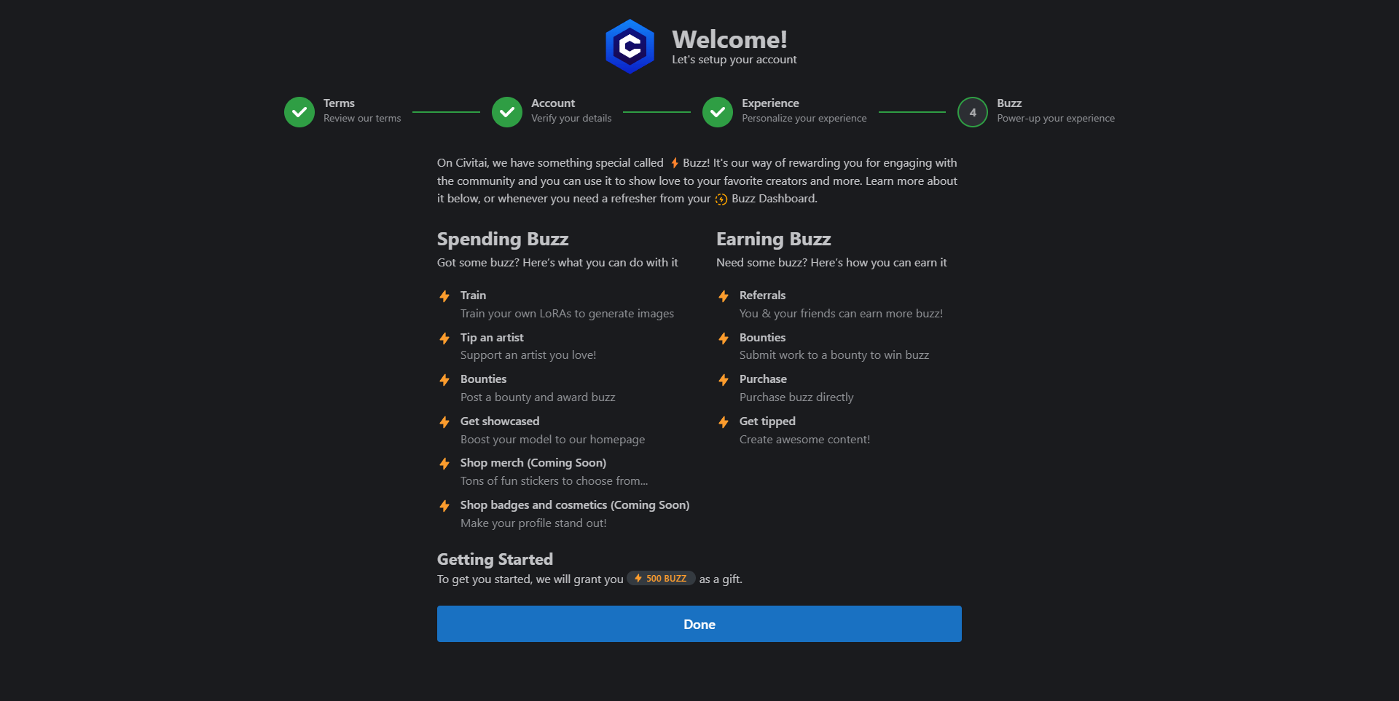Click the bolt icon beside Purchase
Image resolution: width=1399 pixels, height=701 pixels.
pos(724,380)
